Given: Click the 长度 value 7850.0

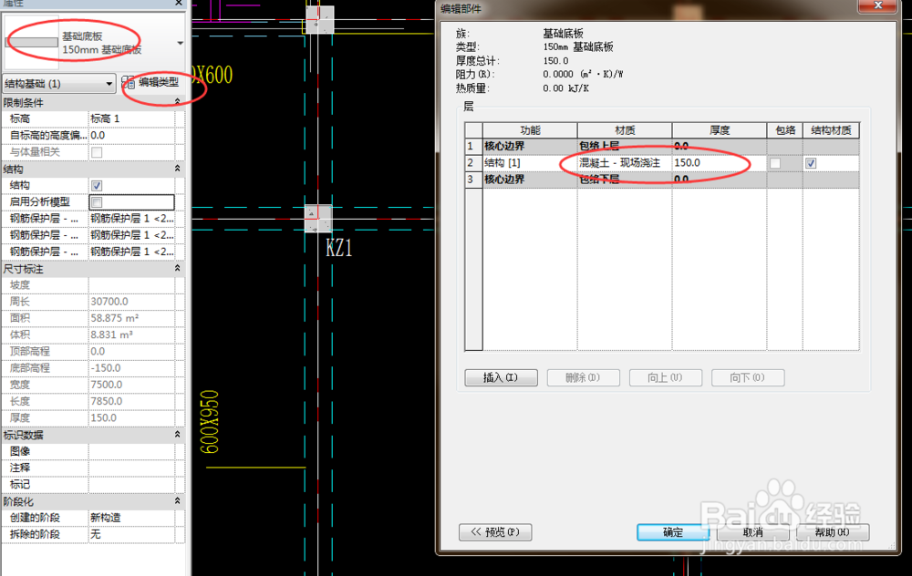Looking at the screenshot, I should tap(131, 402).
